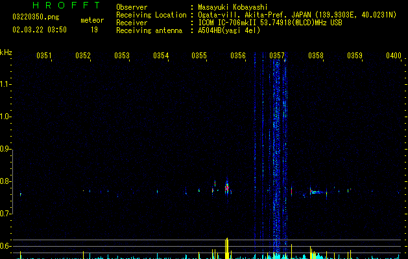
Task: Click the kHz axis unit label
Action: point(6,52)
